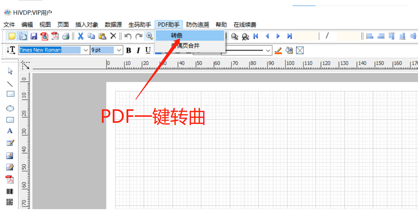Click the Redo arrow
418x211 pixels.
pyautogui.click(x=139, y=36)
